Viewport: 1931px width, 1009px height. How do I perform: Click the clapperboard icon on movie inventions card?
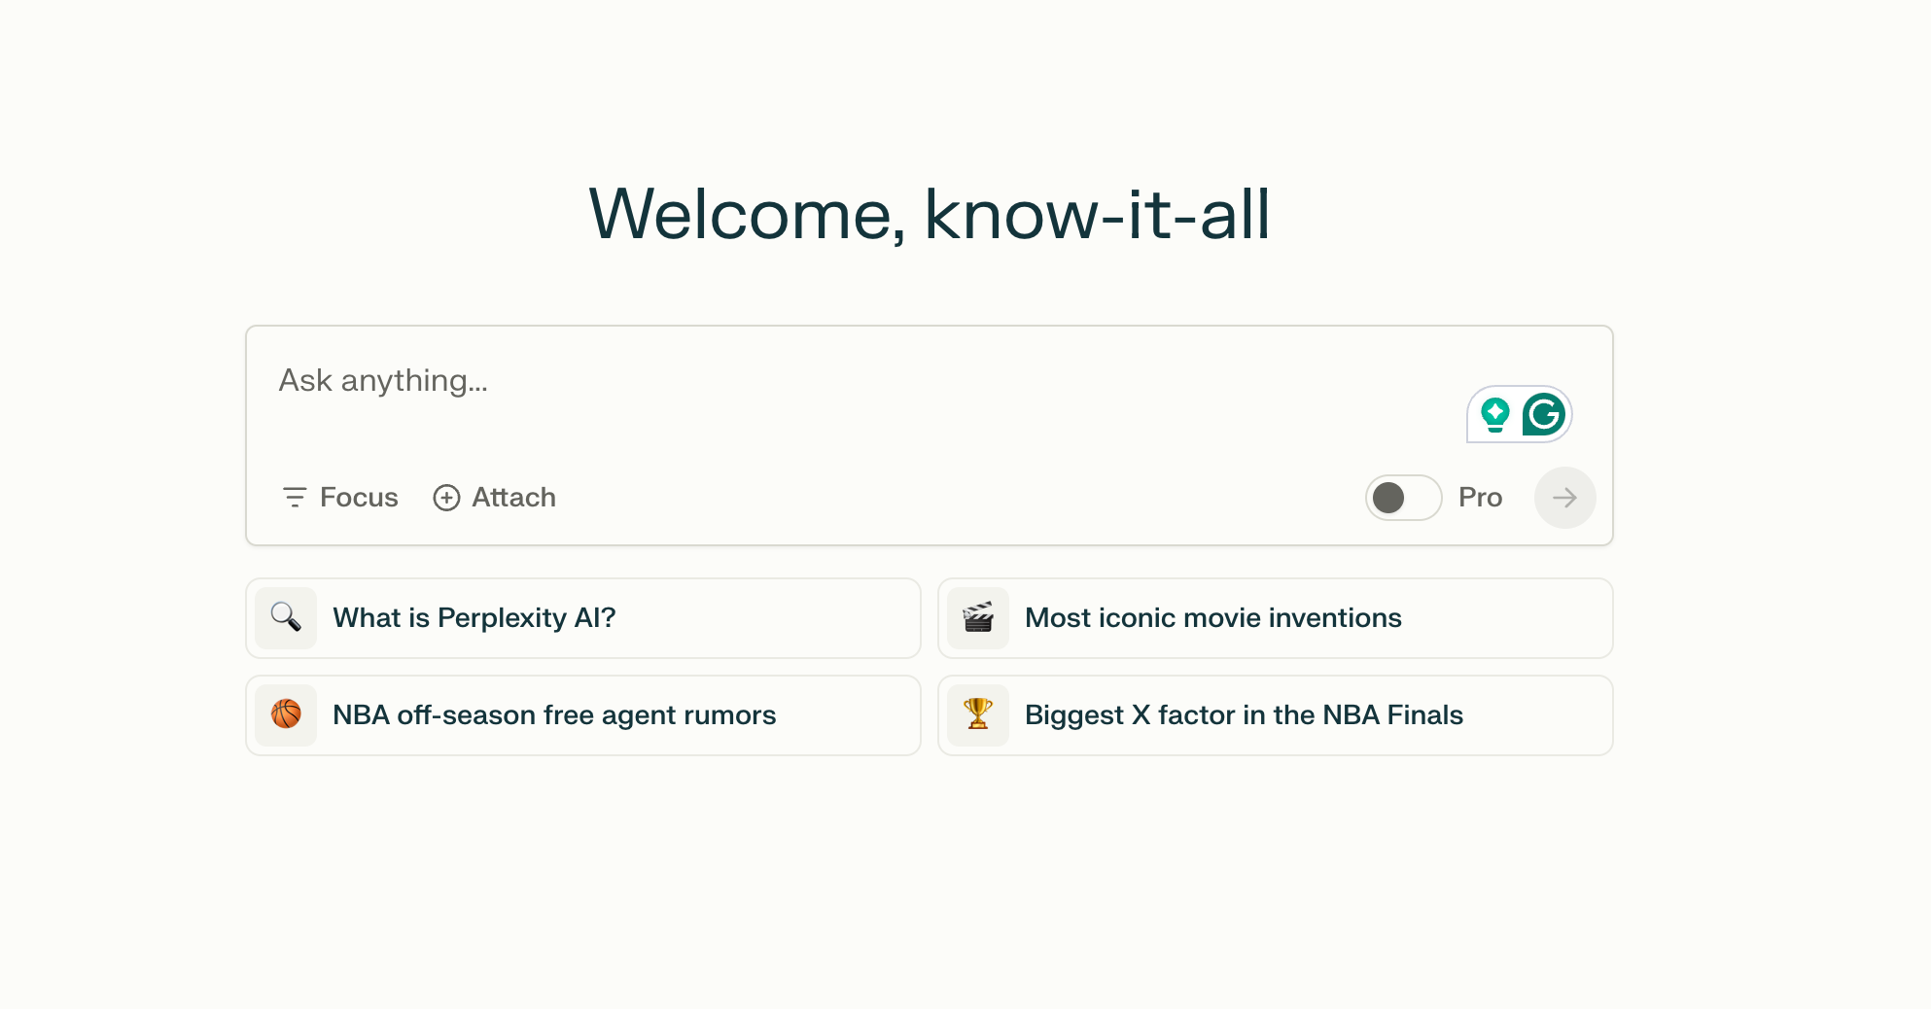click(x=977, y=617)
